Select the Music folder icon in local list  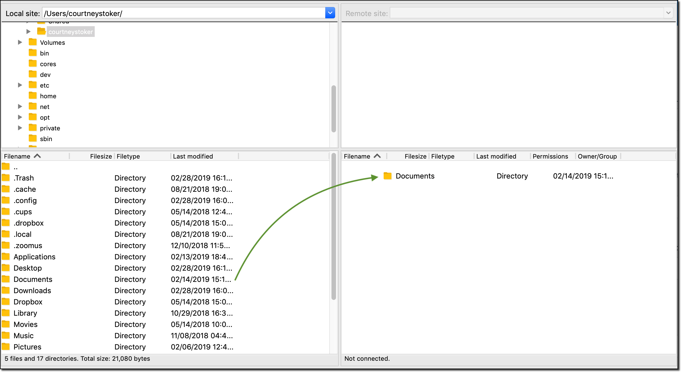click(6, 335)
